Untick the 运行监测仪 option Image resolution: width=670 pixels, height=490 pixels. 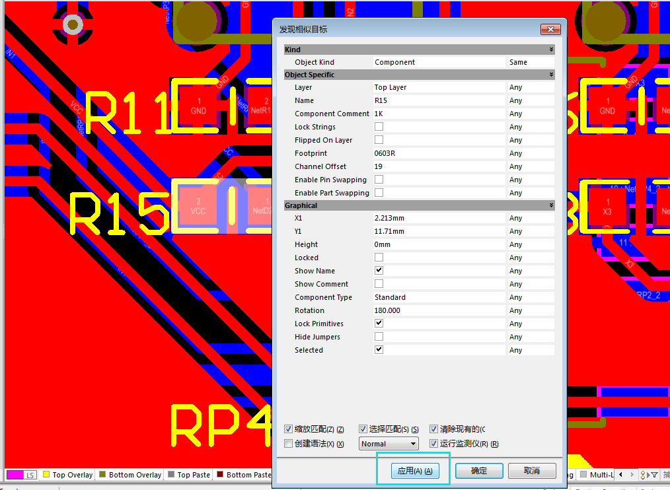click(433, 444)
